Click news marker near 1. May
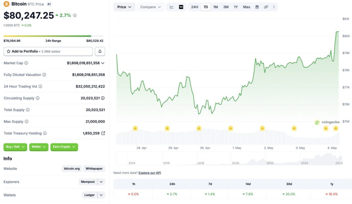This screenshot has height=204, width=352. coord(231,128)
